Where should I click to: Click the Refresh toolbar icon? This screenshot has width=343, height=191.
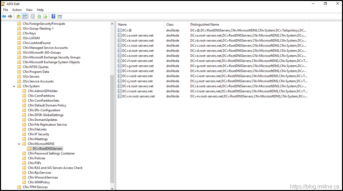click(39, 16)
